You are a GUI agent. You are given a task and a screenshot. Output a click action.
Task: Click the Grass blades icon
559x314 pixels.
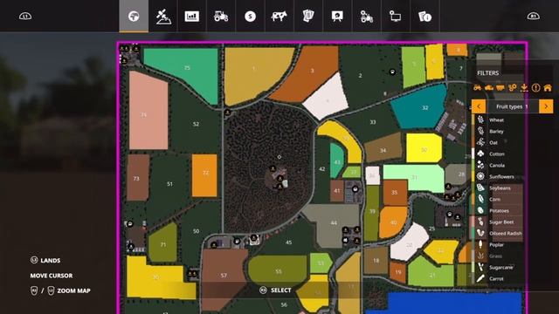[x=480, y=256]
